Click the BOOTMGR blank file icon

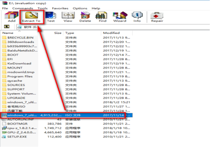pyautogui.click(x=4, y=124)
